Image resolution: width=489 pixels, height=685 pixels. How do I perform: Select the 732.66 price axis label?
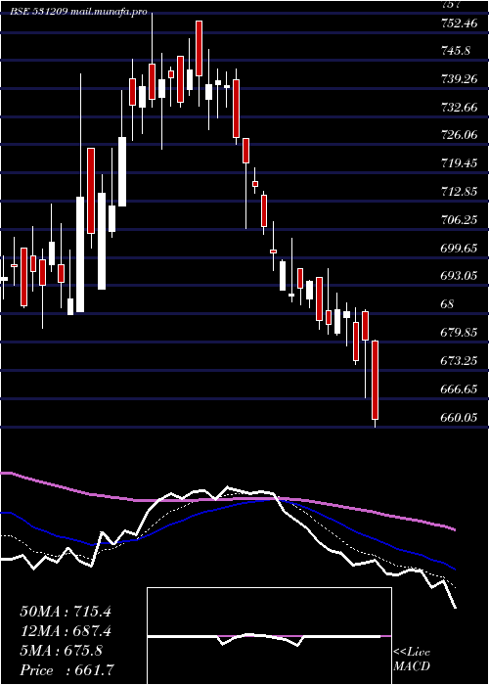(459, 108)
